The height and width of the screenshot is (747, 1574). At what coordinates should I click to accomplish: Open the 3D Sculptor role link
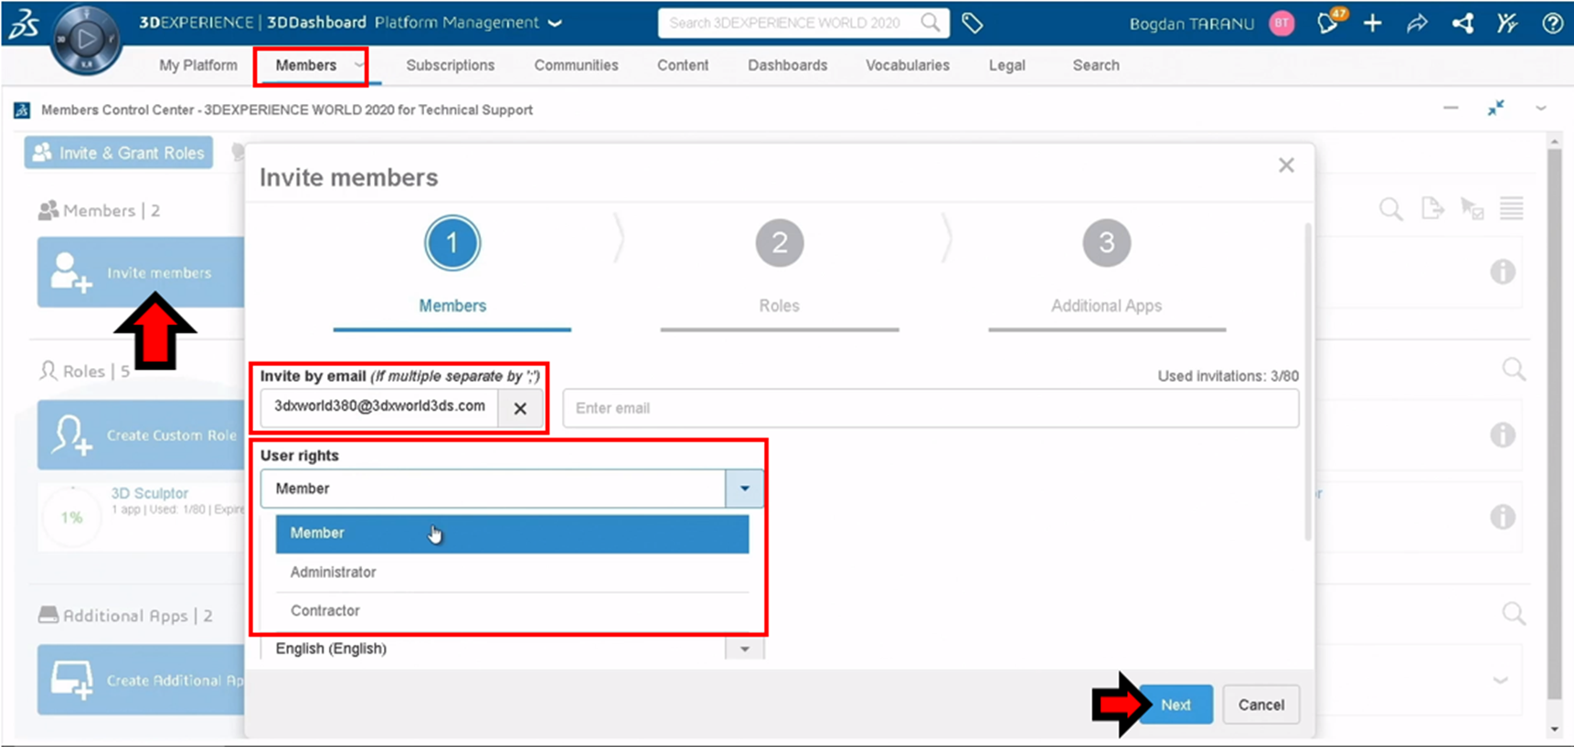click(150, 493)
